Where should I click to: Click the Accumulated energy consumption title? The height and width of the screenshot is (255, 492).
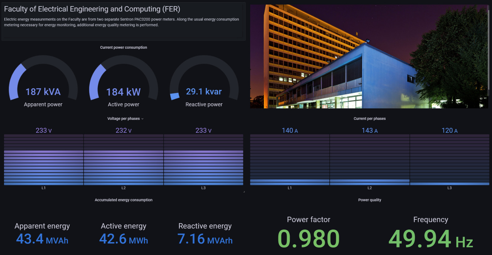pyautogui.click(x=124, y=200)
